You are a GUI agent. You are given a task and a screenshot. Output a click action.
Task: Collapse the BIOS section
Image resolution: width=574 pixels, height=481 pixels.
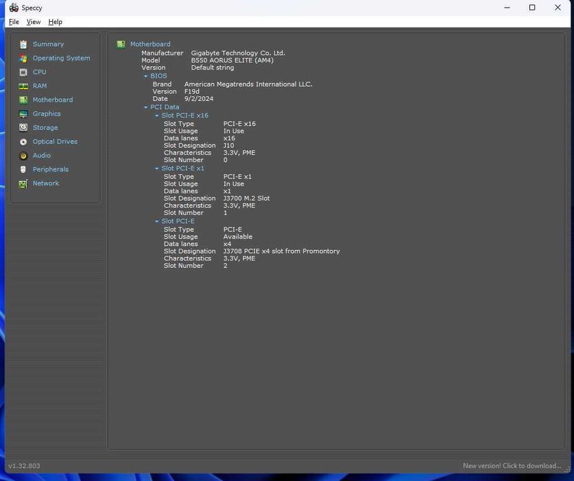[146, 76]
